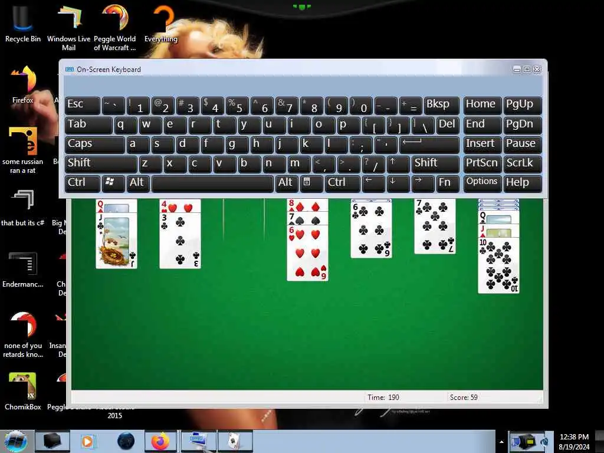Toggle the ScrLk key
This screenshot has width=604, height=453.
pos(523,164)
